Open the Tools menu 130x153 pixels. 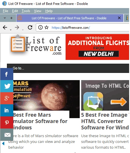[26, 11]
